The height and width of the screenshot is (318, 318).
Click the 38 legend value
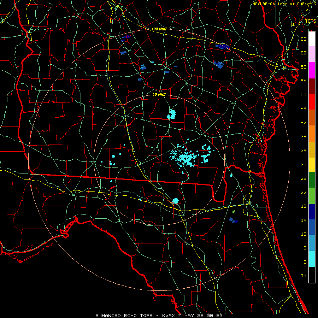[x=304, y=136]
